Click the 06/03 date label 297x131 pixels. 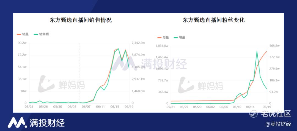point(72,106)
